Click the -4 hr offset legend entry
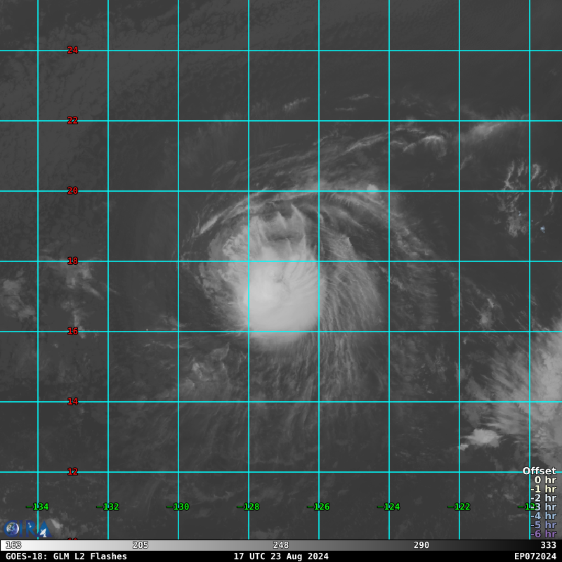Viewport: 562px width, 562px height. (543, 516)
